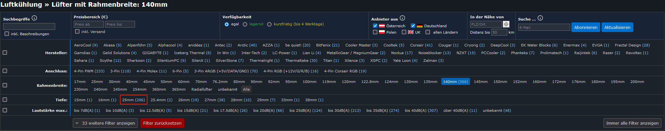Select the 140mm (366) frame width
The width and height of the screenshot is (665, 131).
[456, 82]
